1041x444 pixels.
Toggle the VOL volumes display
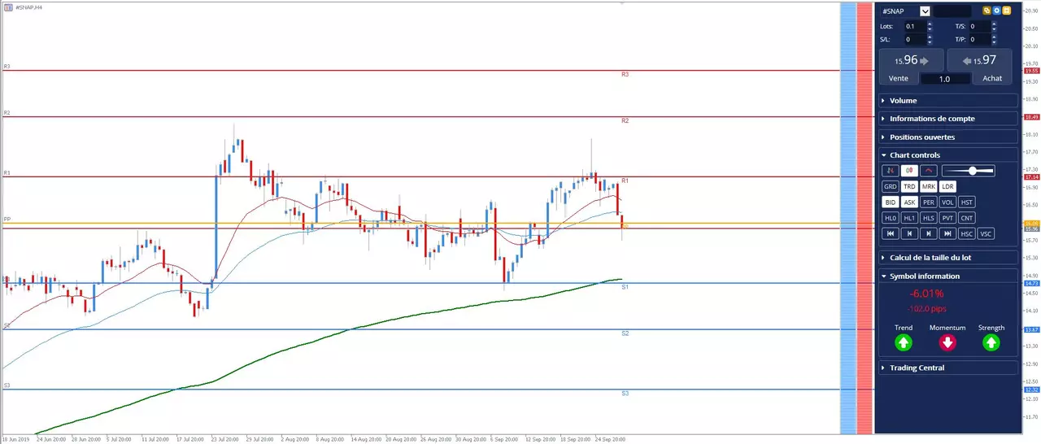pos(947,202)
